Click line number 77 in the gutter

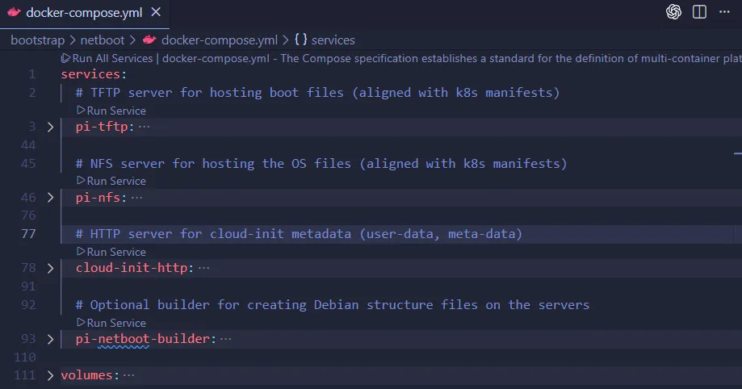[28, 234]
